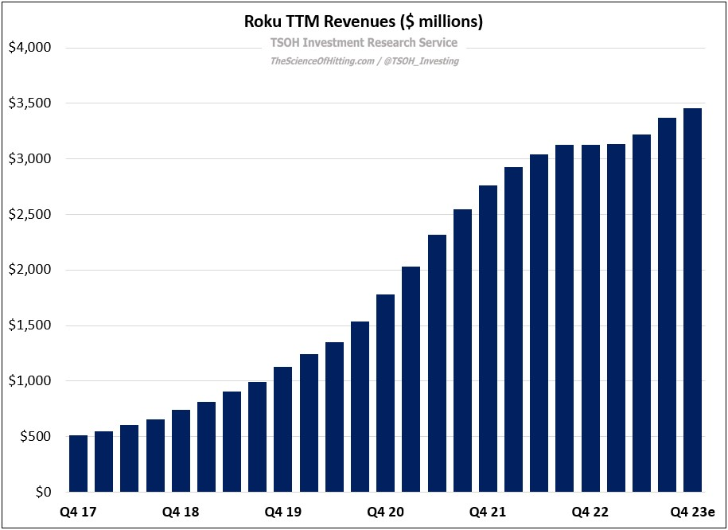Select the bar above Q4 21
728x530 pixels.
pyautogui.click(x=488, y=339)
